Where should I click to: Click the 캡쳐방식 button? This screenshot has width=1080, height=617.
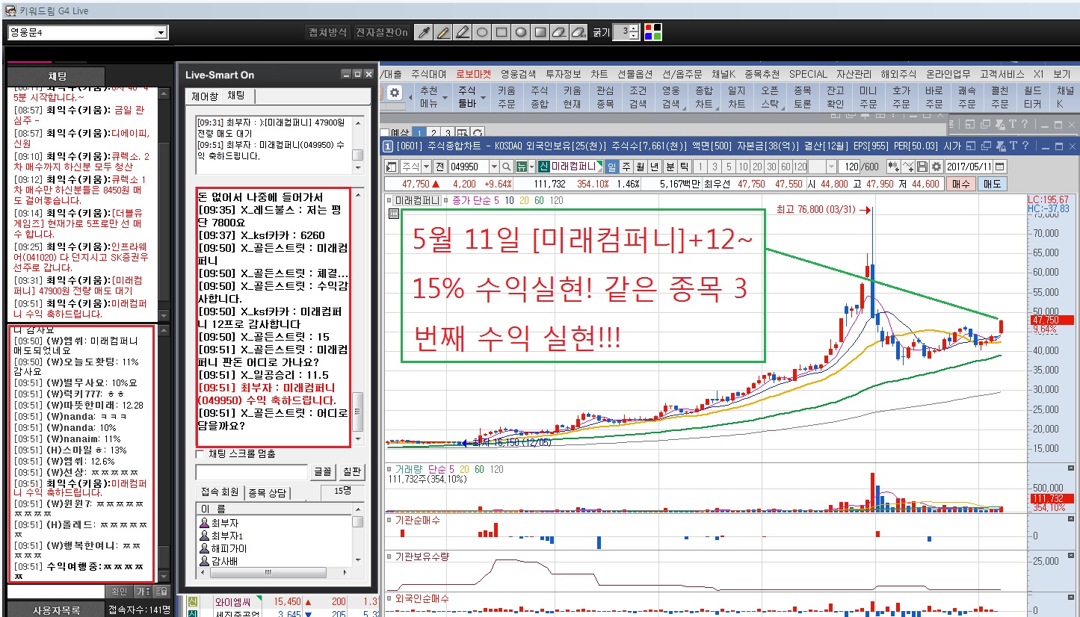pyautogui.click(x=327, y=32)
